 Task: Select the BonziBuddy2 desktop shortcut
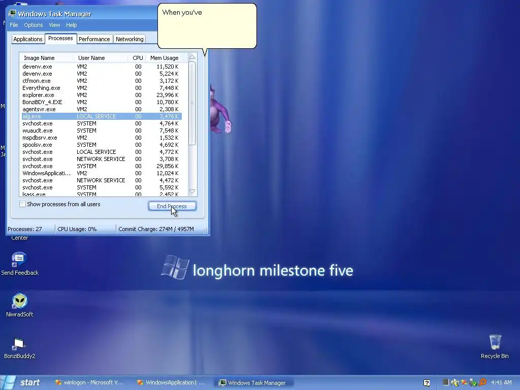point(19,347)
